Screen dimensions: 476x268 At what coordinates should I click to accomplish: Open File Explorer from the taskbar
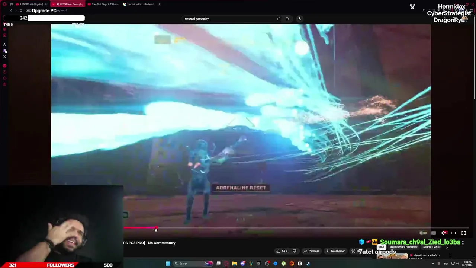[x=234, y=264]
